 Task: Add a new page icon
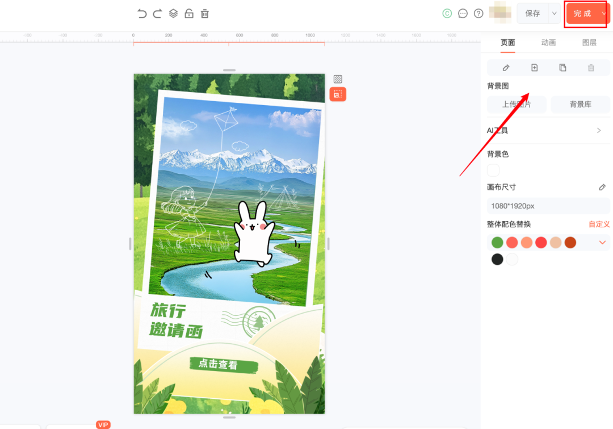[535, 68]
